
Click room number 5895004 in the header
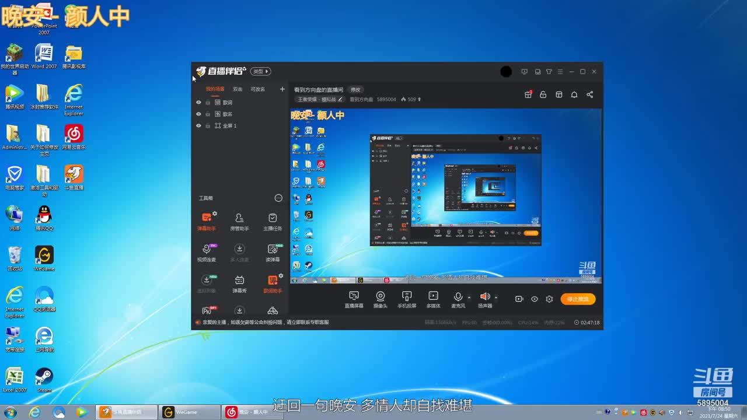pos(386,100)
